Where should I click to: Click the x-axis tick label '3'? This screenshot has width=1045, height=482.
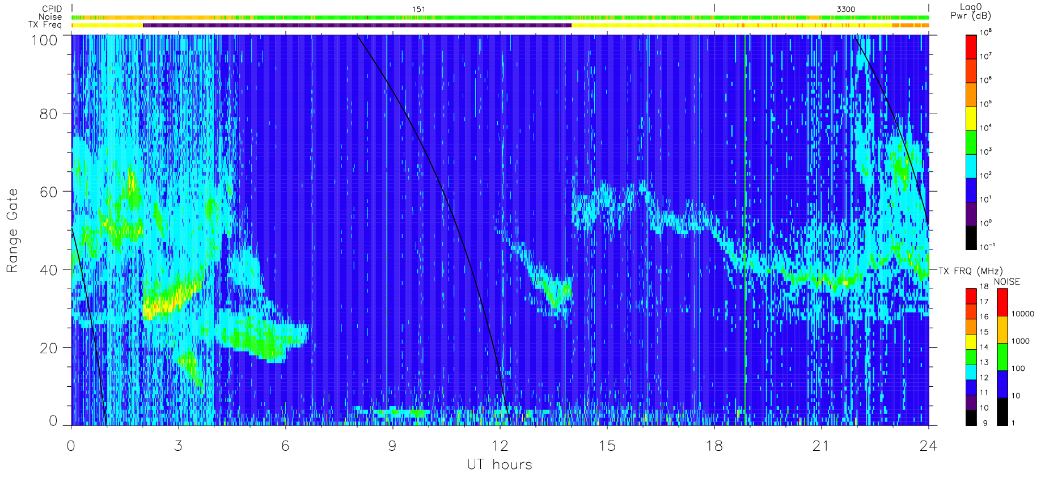[x=178, y=446]
